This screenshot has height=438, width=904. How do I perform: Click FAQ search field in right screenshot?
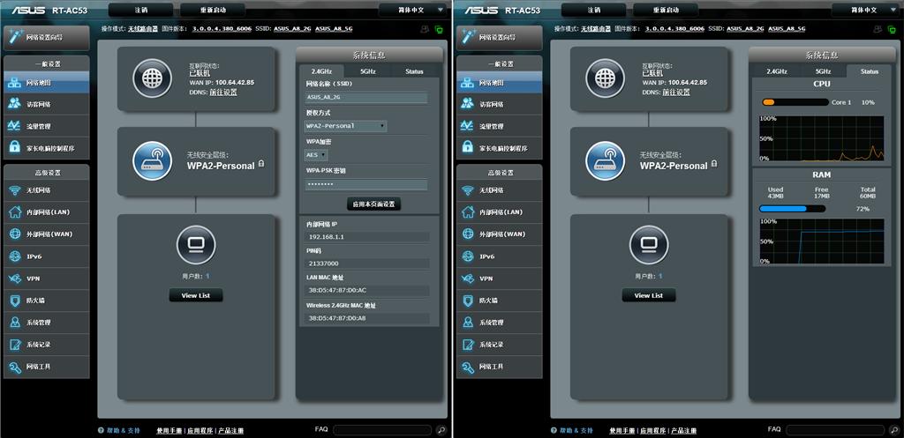click(835, 430)
